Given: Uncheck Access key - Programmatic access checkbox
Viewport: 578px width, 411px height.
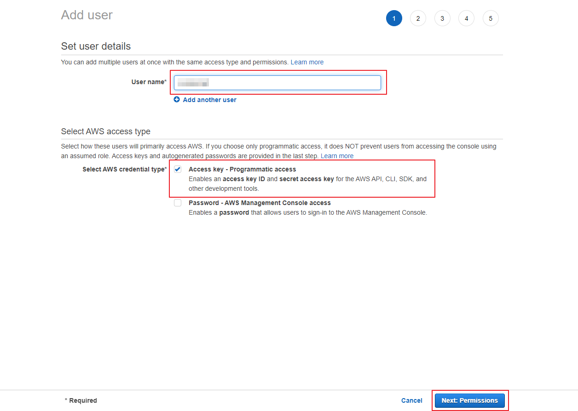Looking at the screenshot, I should coord(178,169).
